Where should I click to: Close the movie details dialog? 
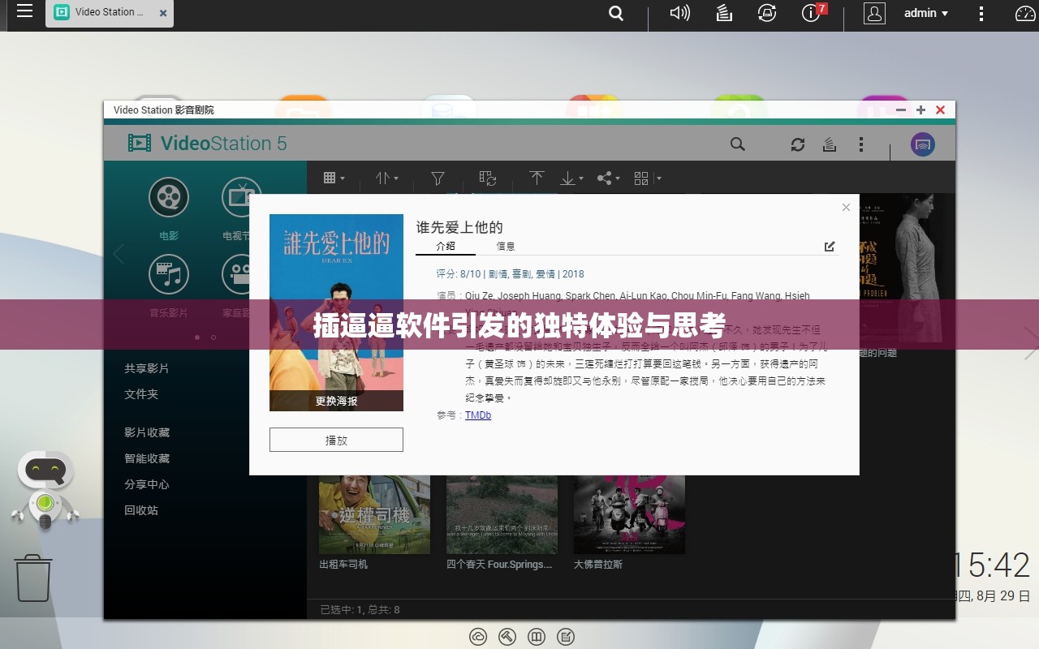[846, 207]
